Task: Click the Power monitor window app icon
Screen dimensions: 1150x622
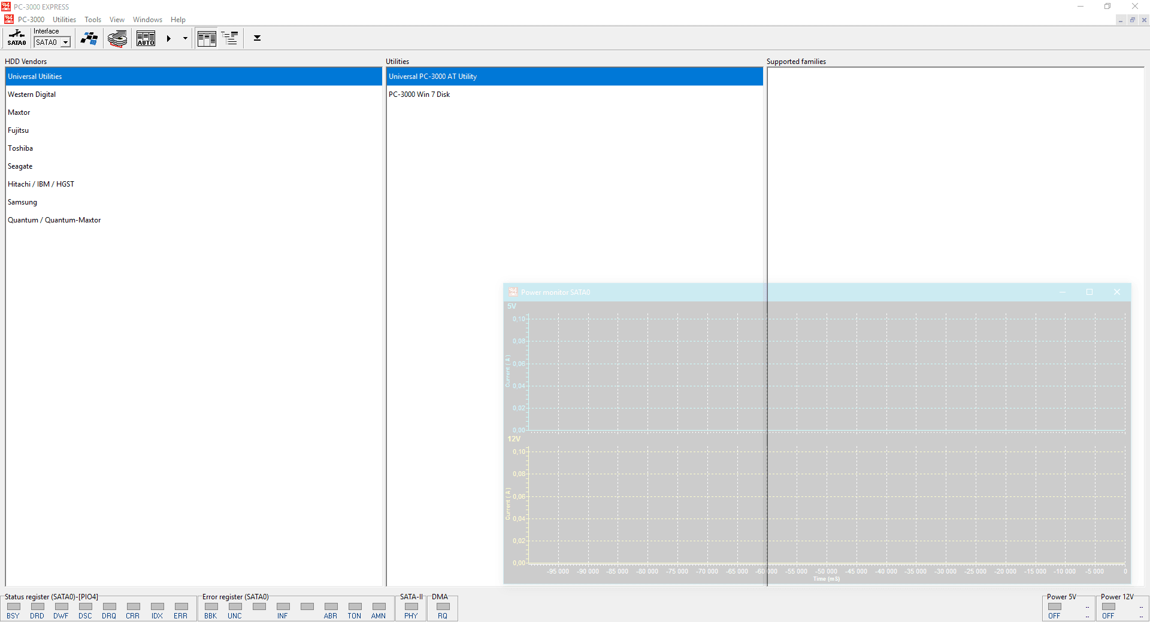Action: (x=513, y=292)
